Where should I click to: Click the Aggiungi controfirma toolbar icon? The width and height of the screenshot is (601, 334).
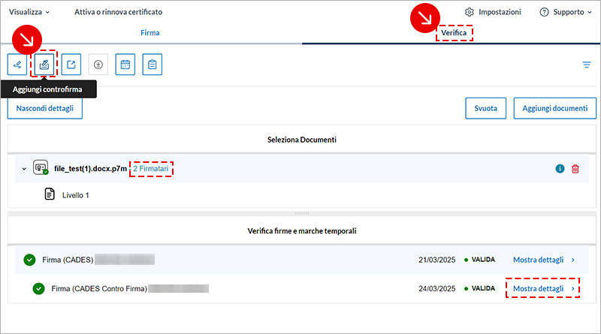tap(44, 65)
